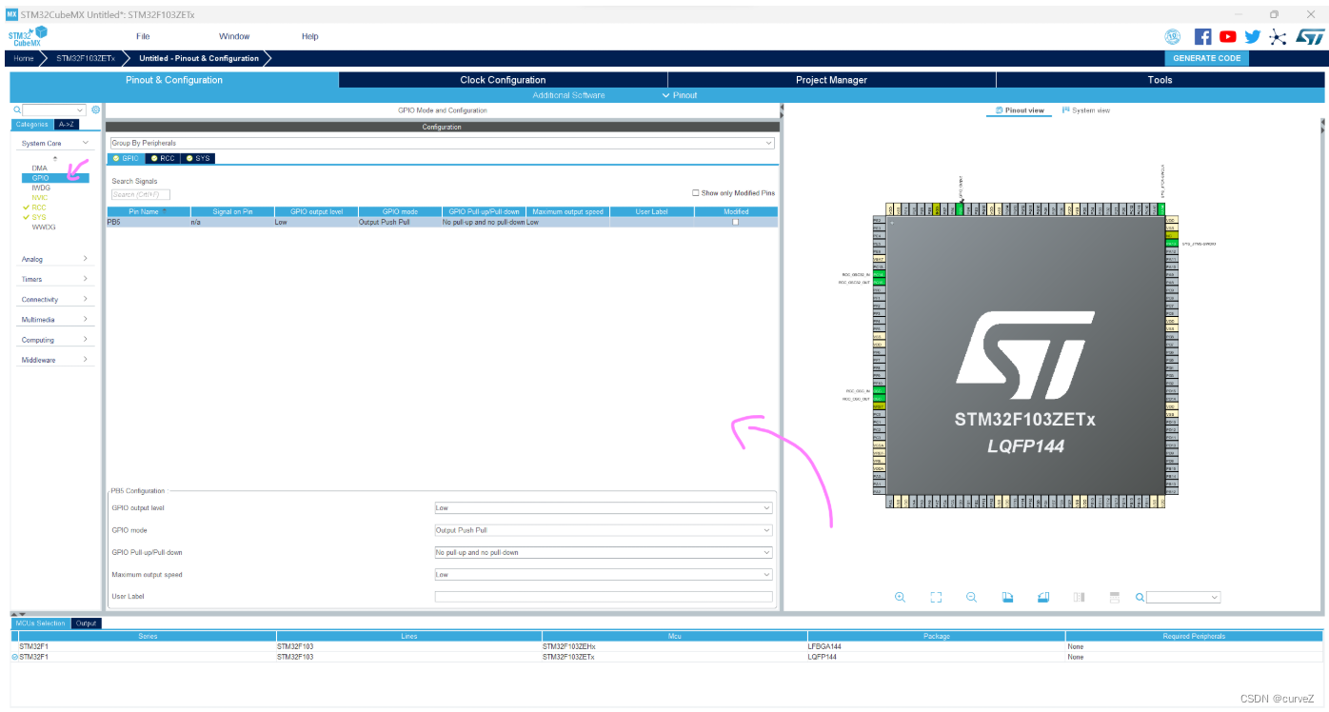Click the sort arrow in Pin Name header

tap(164, 211)
